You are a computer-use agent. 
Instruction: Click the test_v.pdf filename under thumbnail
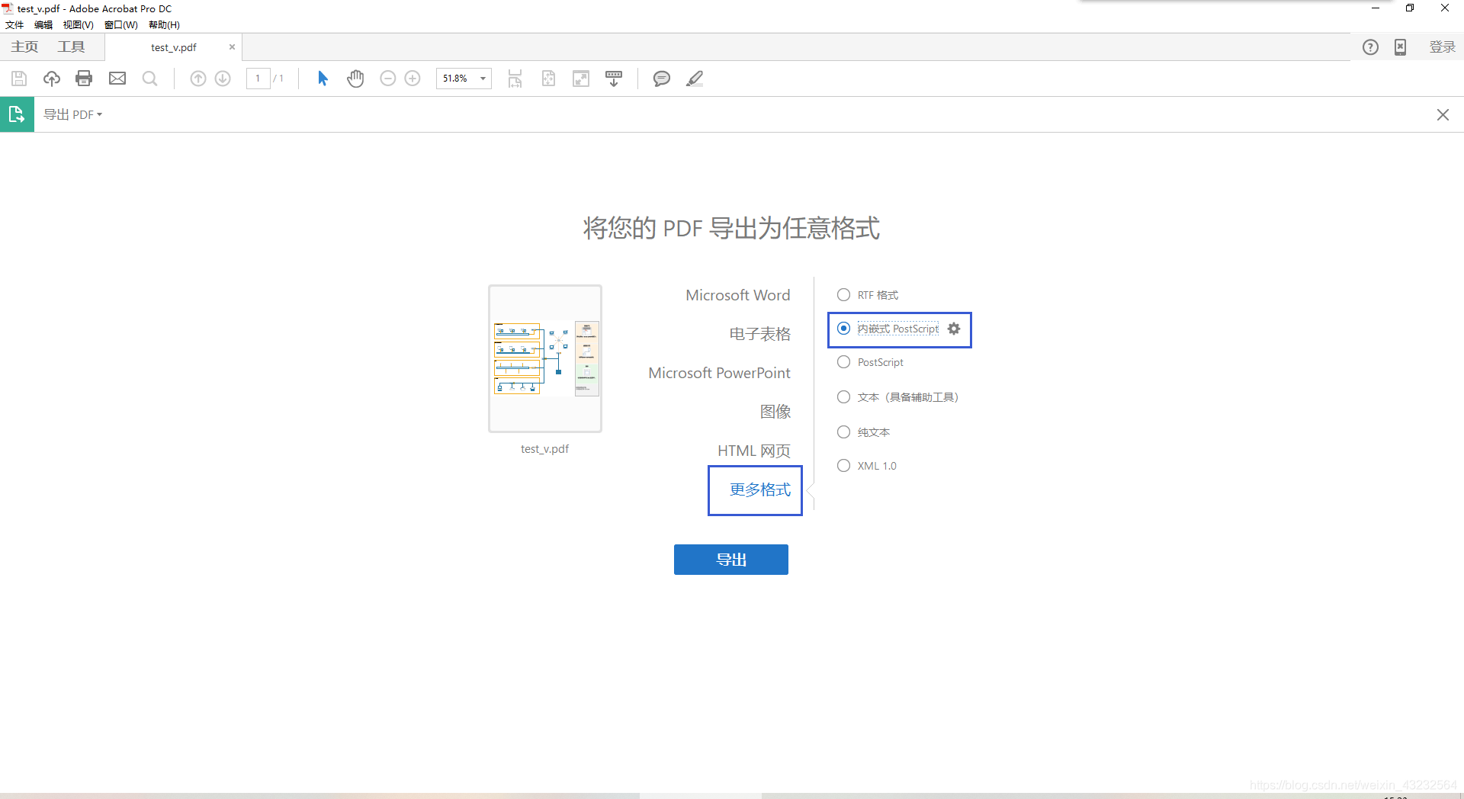pos(544,449)
